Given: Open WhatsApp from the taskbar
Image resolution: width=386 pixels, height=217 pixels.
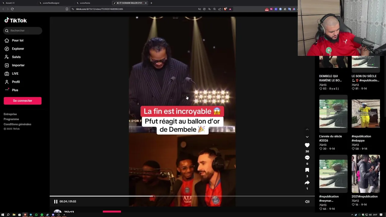Looking at the screenshot, I should [x=36, y=215].
